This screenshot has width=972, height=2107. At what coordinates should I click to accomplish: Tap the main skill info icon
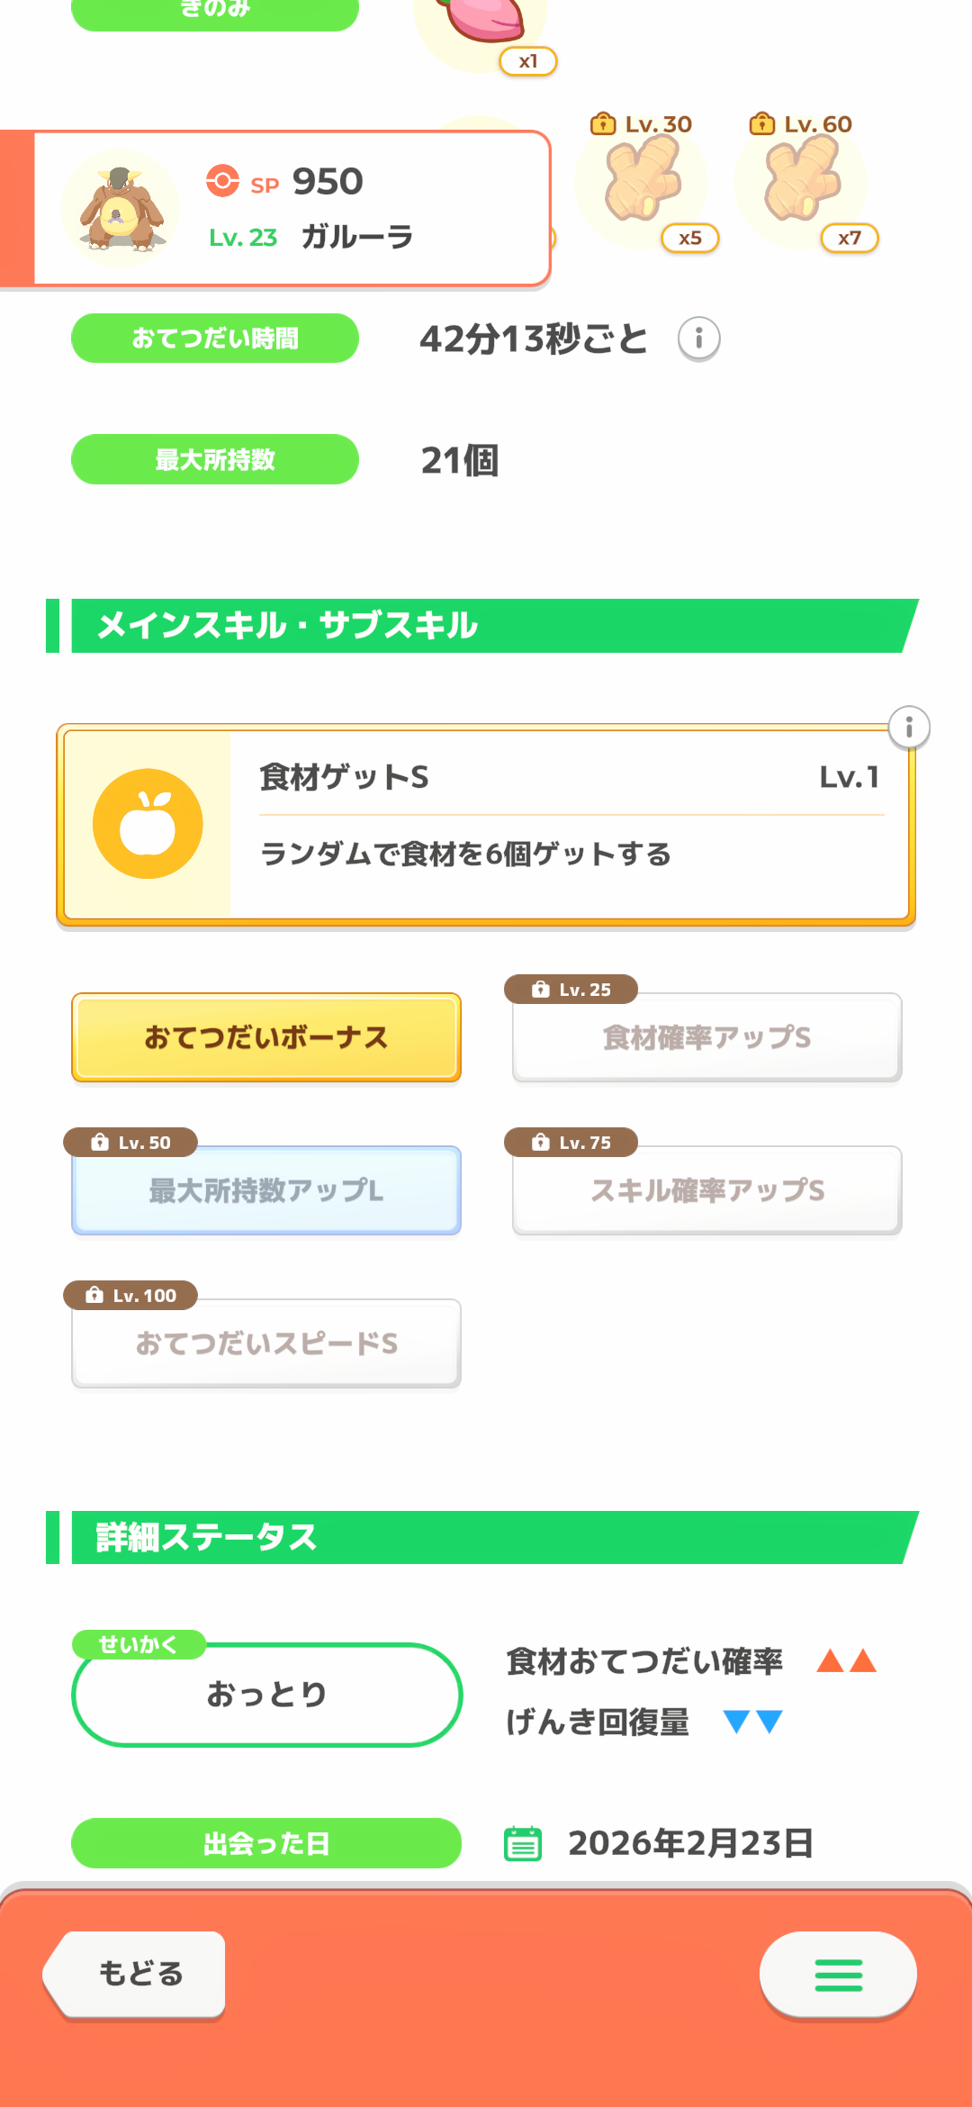click(909, 727)
